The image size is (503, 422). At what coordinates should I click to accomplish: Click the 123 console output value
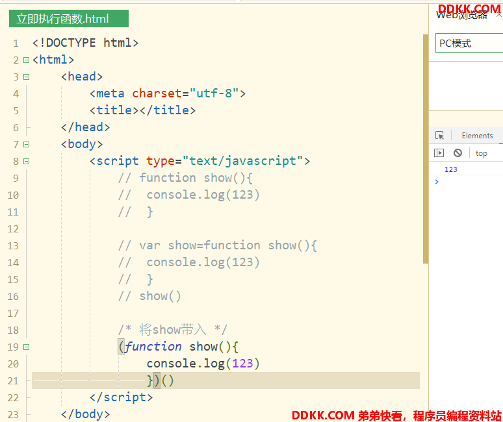451,169
